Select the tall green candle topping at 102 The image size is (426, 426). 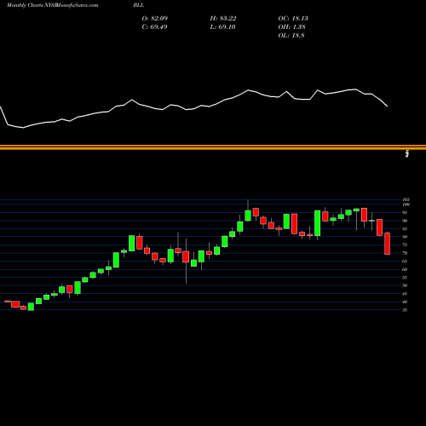tap(248, 216)
